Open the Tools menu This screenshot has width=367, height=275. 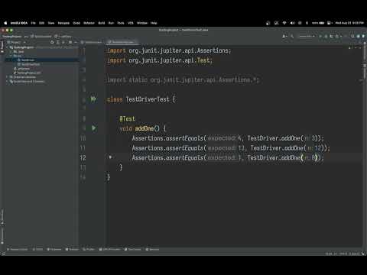pyautogui.click(x=121, y=23)
